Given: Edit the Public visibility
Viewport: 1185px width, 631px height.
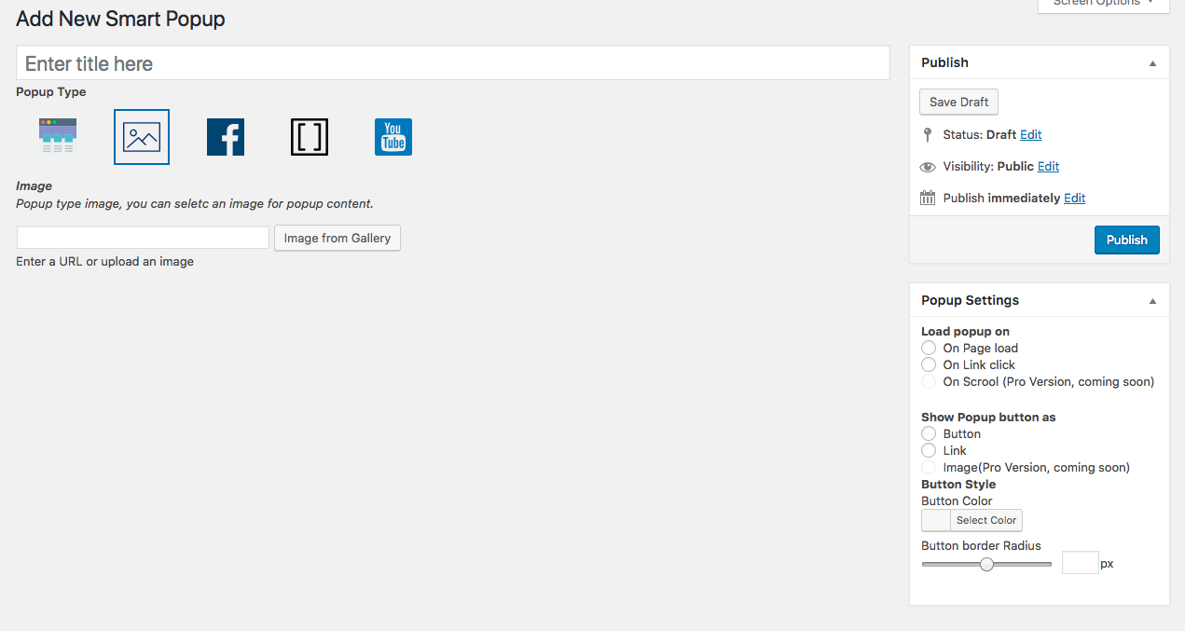Looking at the screenshot, I should tap(1049, 167).
